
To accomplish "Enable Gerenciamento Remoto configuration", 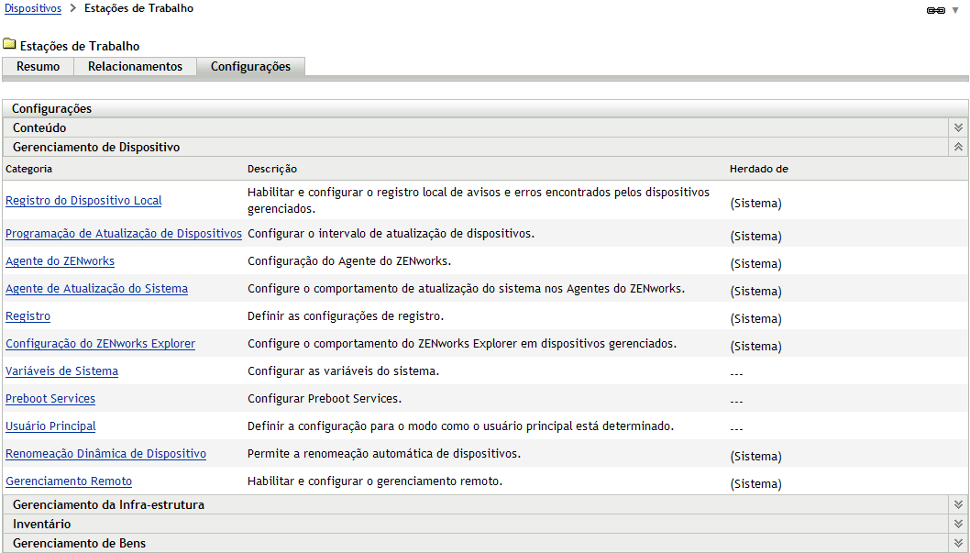I will point(68,481).
